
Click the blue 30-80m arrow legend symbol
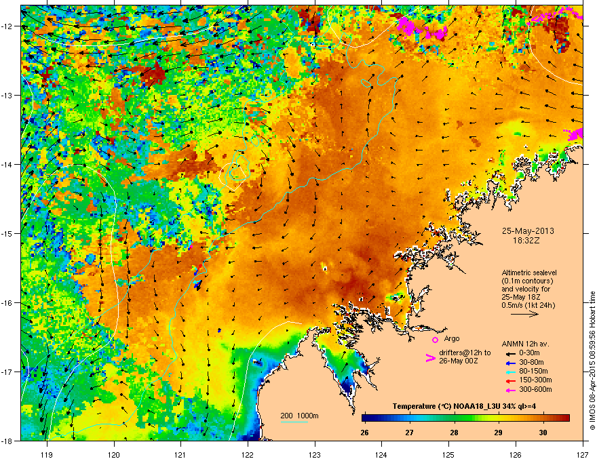[x=509, y=363]
